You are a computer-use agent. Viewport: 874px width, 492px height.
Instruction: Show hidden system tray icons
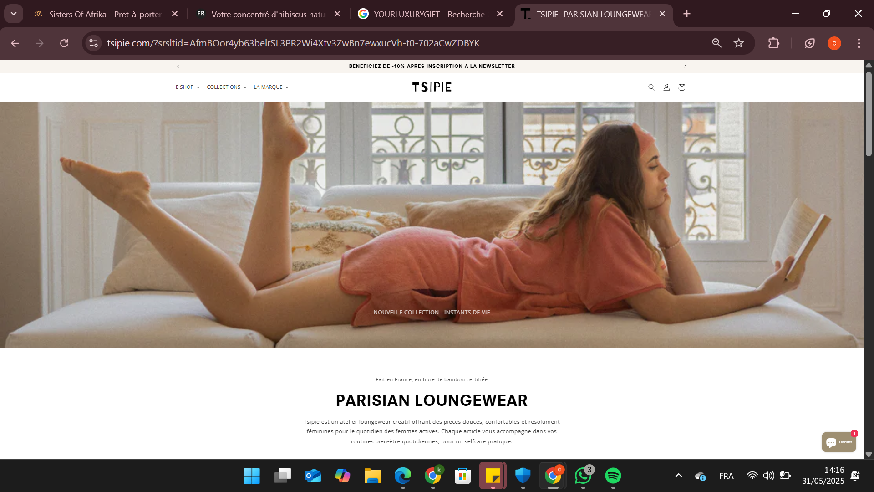pos(678,476)
